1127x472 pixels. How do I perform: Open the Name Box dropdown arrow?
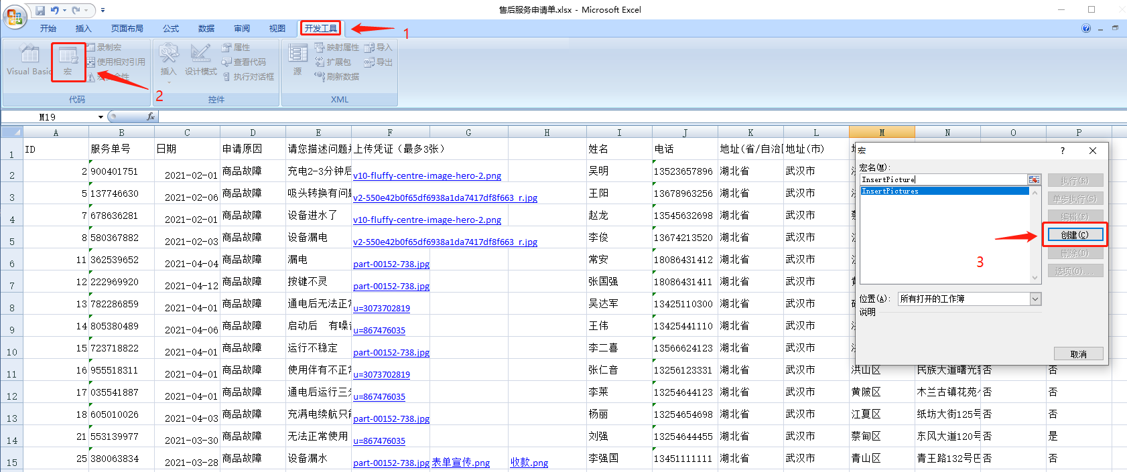coord(101,117)
